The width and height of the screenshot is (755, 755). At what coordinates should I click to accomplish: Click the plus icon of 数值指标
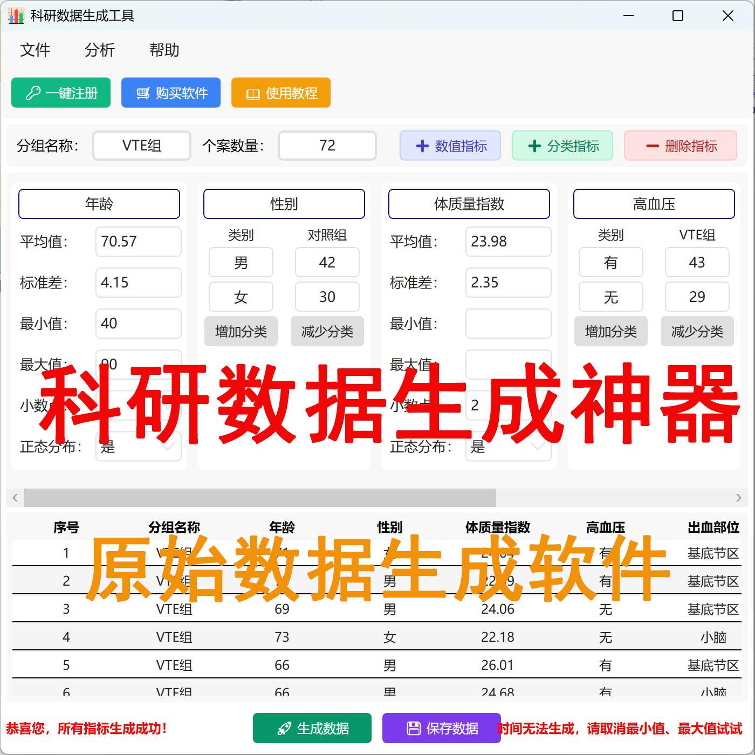click(x=422, y=146)
